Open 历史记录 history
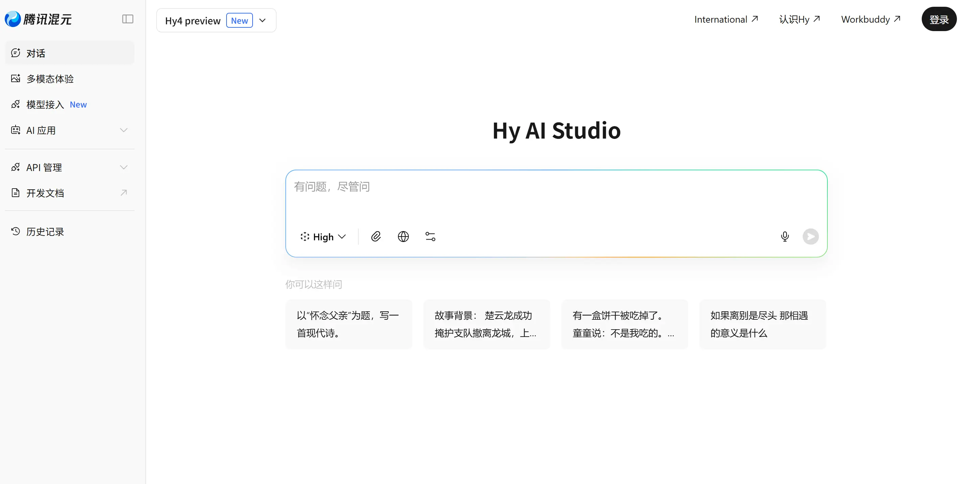The height and width of the screenshot is (484, 964). pyautogui.click(x=70, y=232)
